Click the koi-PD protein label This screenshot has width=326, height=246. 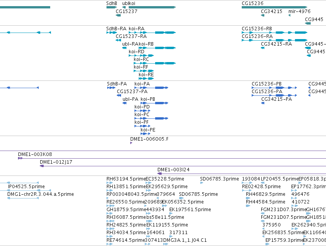pyautogui.click(x=142, y=107)
